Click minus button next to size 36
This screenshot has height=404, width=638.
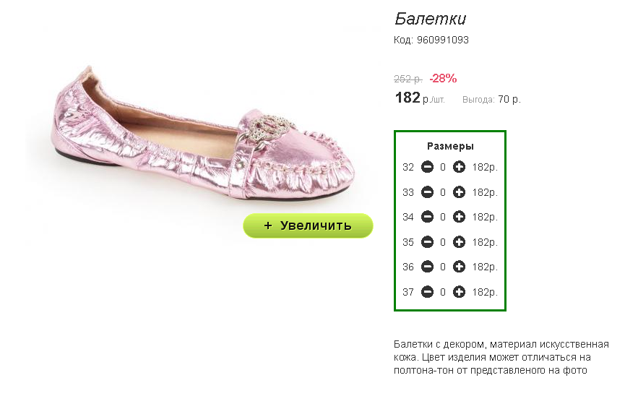click(427, 267)
